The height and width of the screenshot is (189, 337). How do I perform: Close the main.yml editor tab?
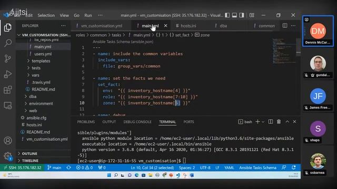pyautogui.click(x=165, y=26)
